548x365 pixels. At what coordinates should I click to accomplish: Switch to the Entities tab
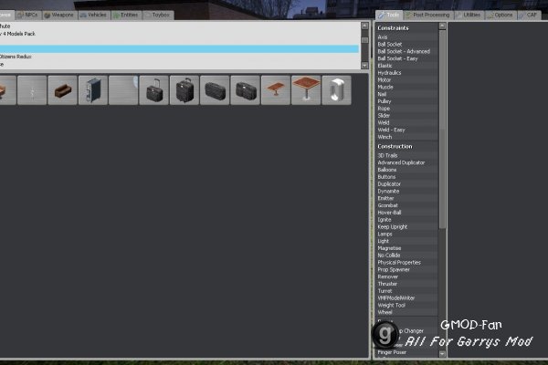(x=126, y=15)
